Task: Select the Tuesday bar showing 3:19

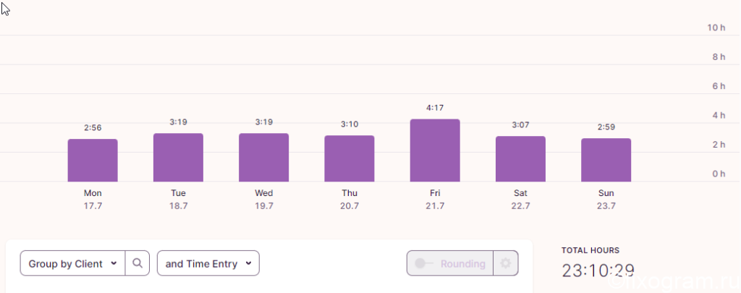Action: 178,158
